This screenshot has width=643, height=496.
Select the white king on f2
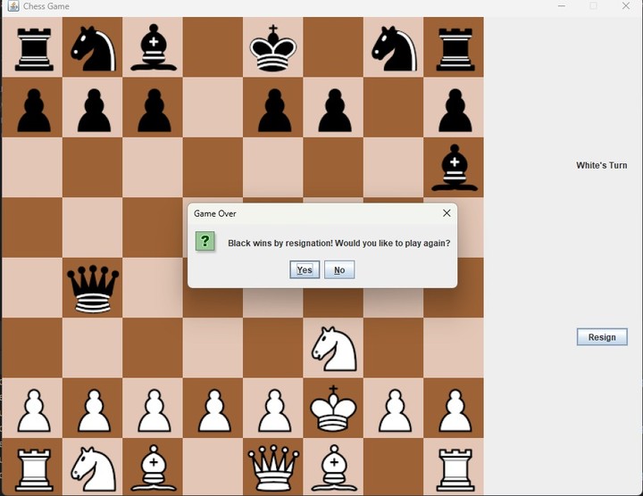click(x=333, y=409)
